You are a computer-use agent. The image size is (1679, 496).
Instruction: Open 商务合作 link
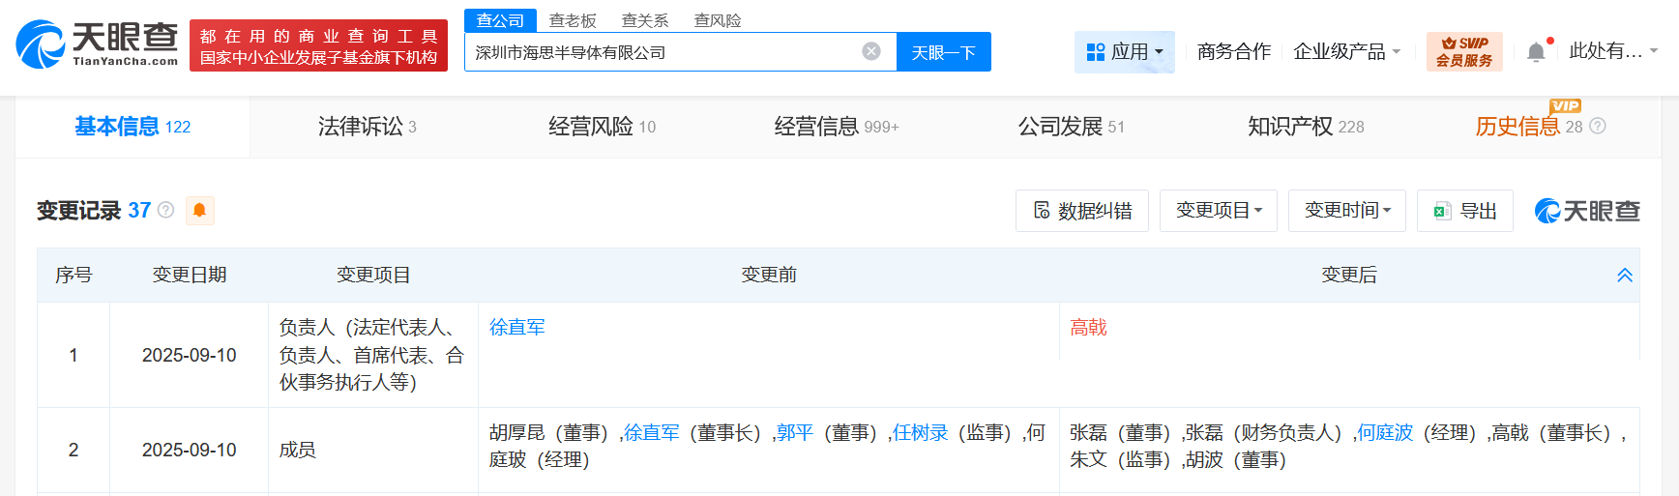coord(1234,51)
